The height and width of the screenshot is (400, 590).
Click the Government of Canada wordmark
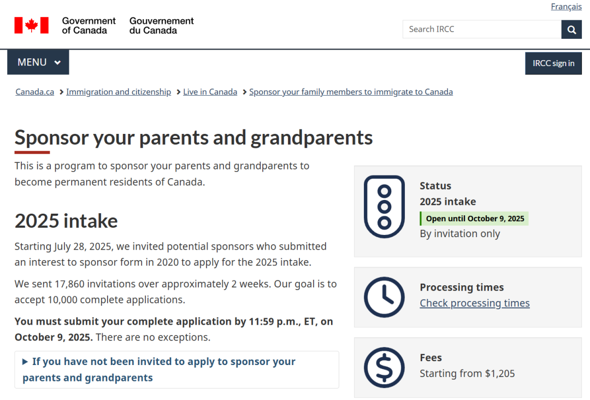88,26
